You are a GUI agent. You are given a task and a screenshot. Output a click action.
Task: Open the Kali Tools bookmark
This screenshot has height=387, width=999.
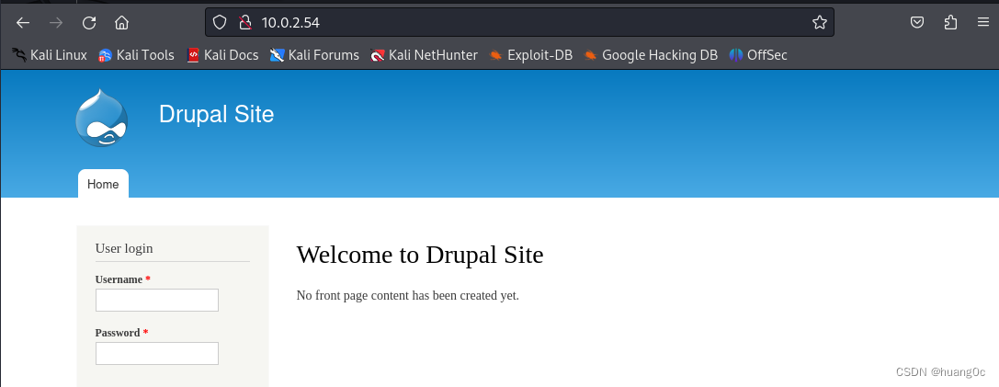(136, 55)
